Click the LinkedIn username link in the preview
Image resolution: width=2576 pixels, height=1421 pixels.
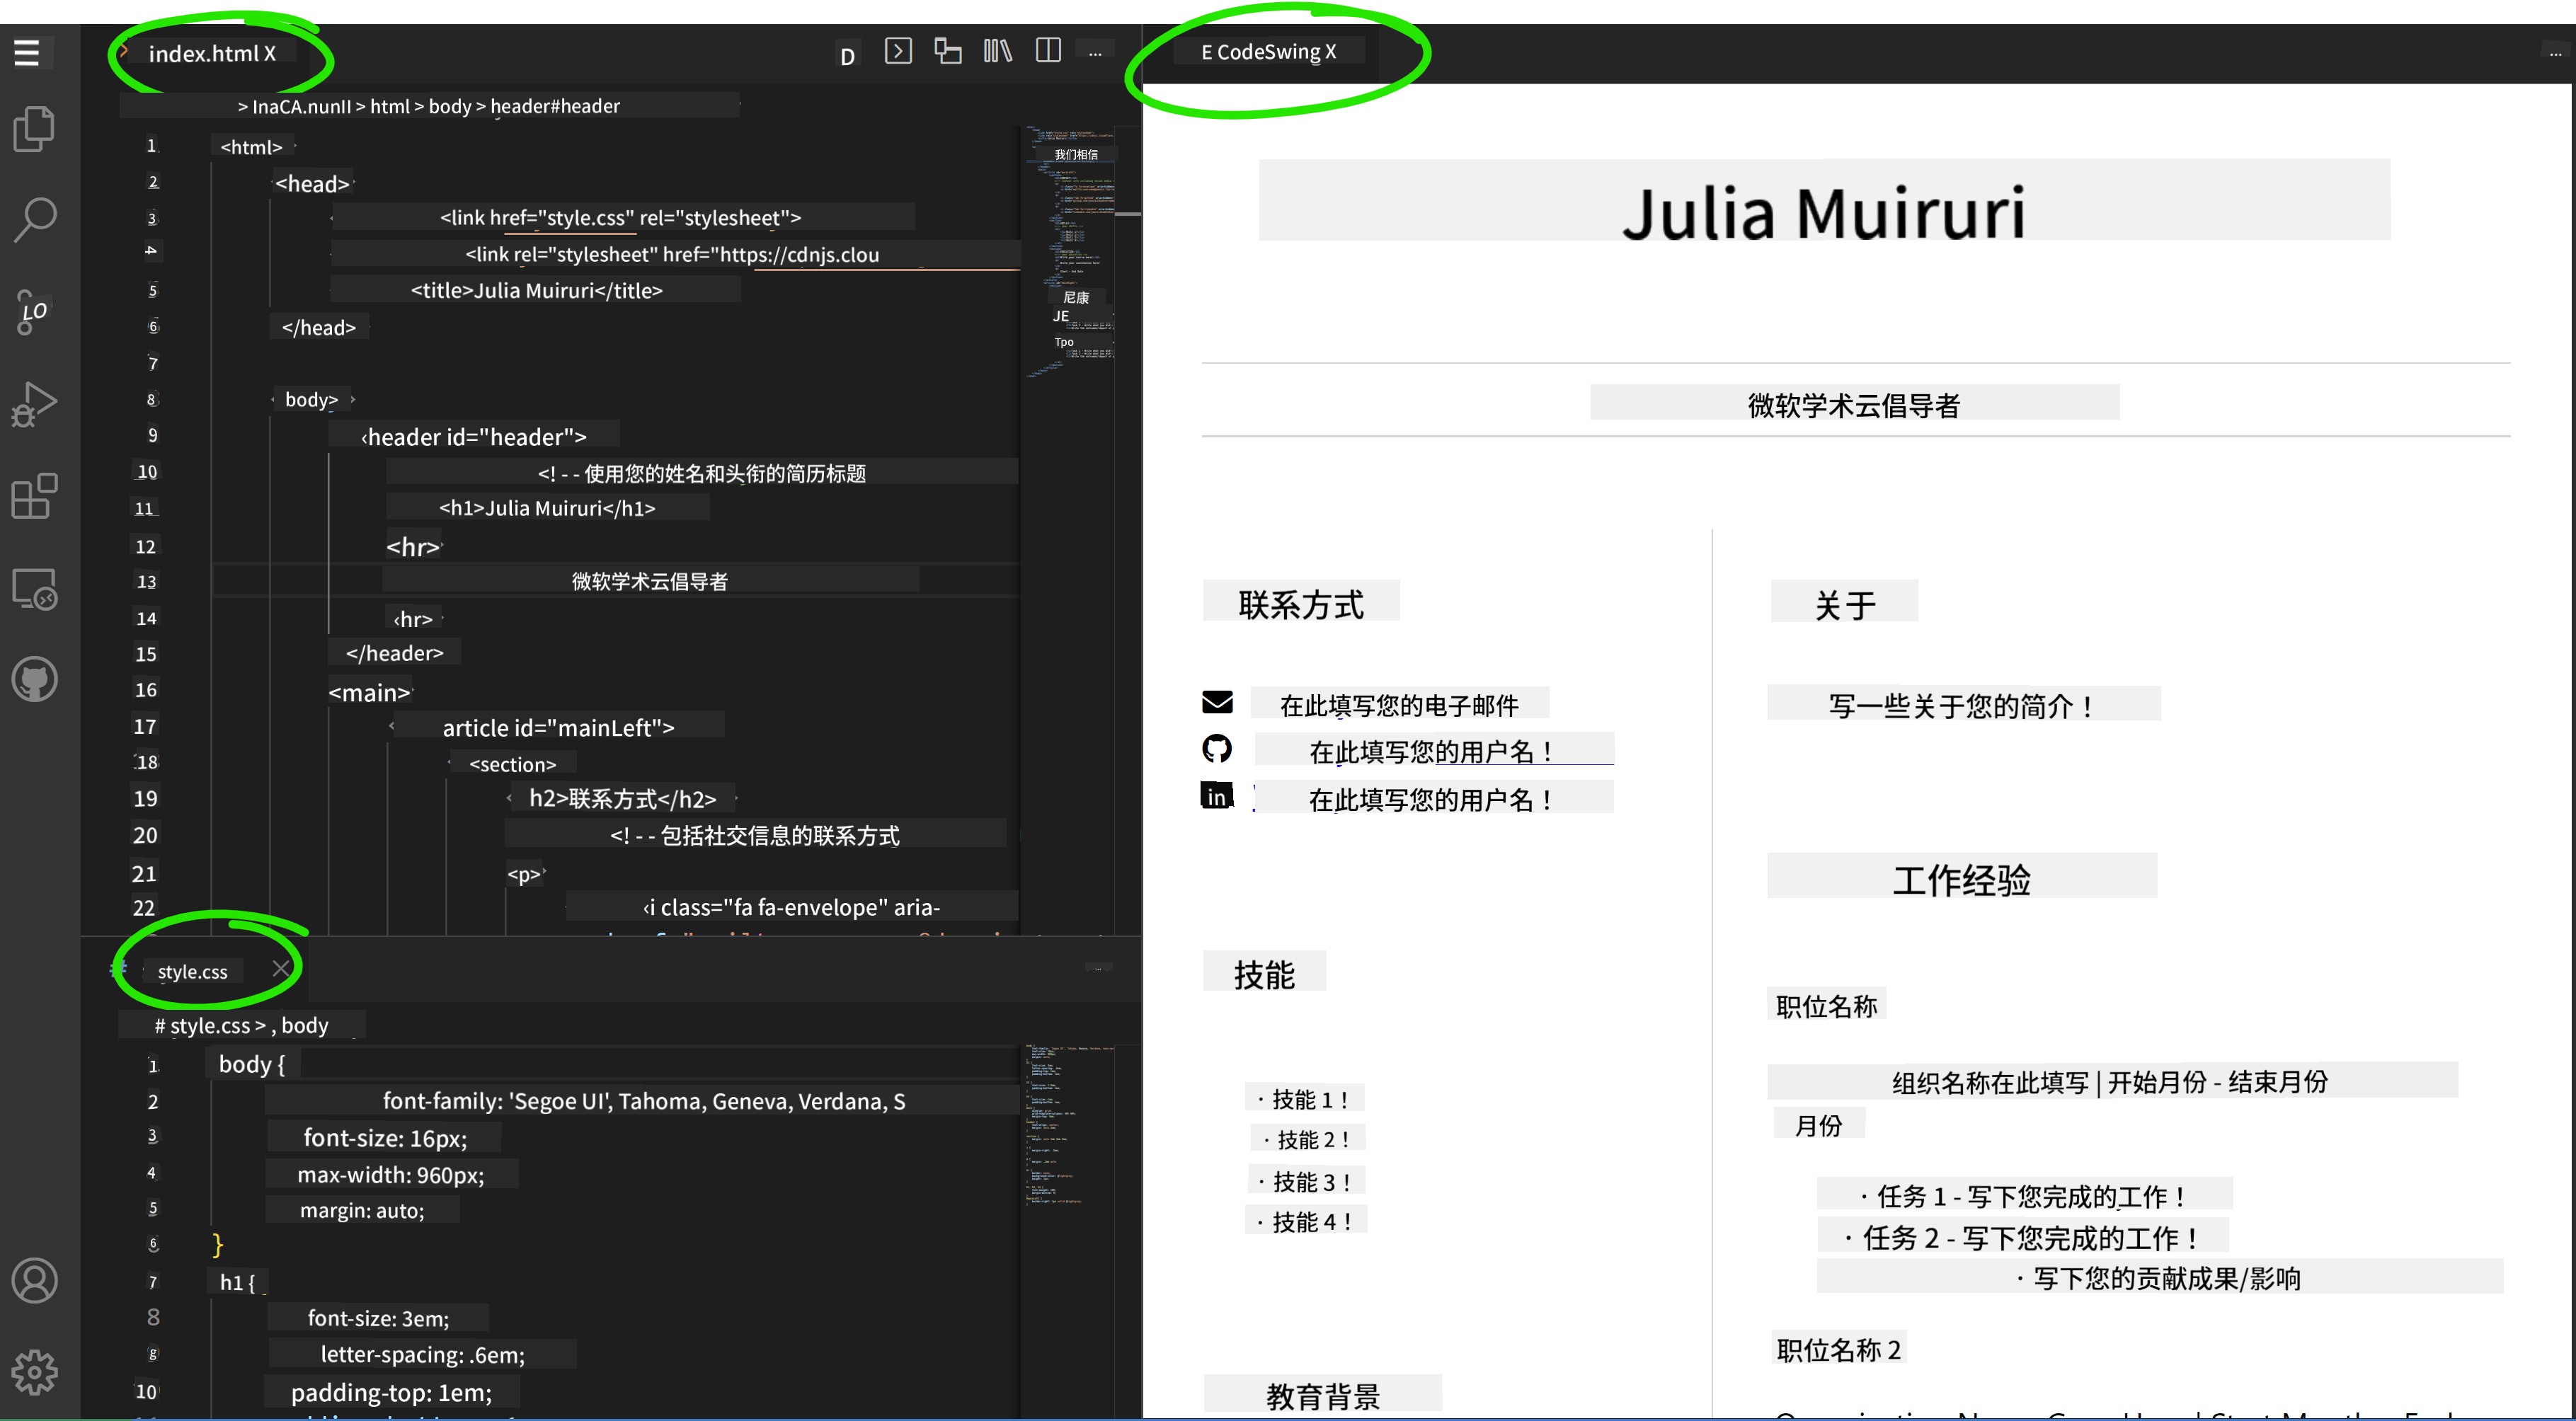(1431, 799)
